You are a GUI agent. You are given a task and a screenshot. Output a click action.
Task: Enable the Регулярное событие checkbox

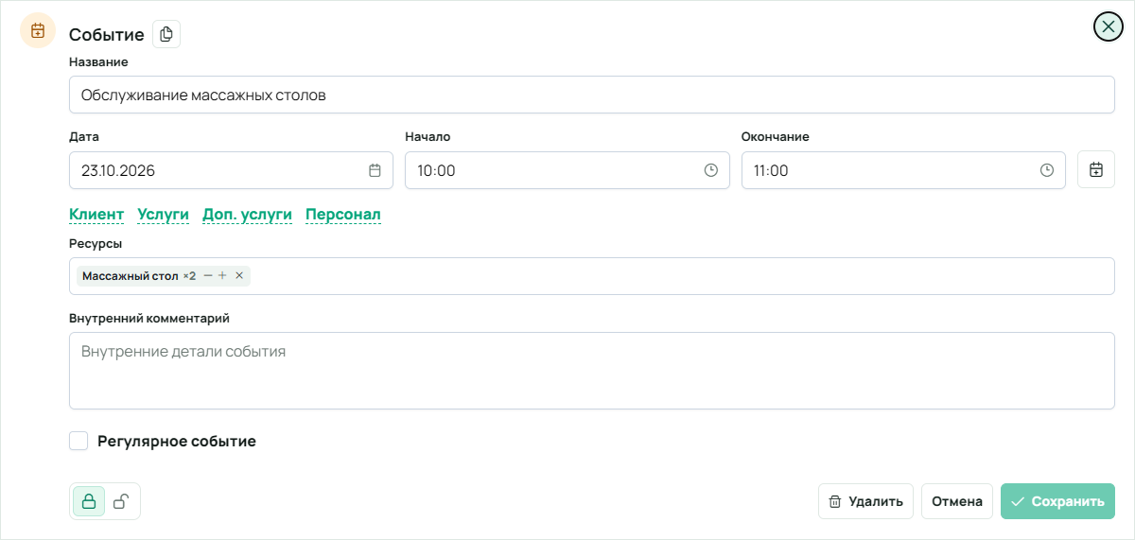tap(79, 441)
